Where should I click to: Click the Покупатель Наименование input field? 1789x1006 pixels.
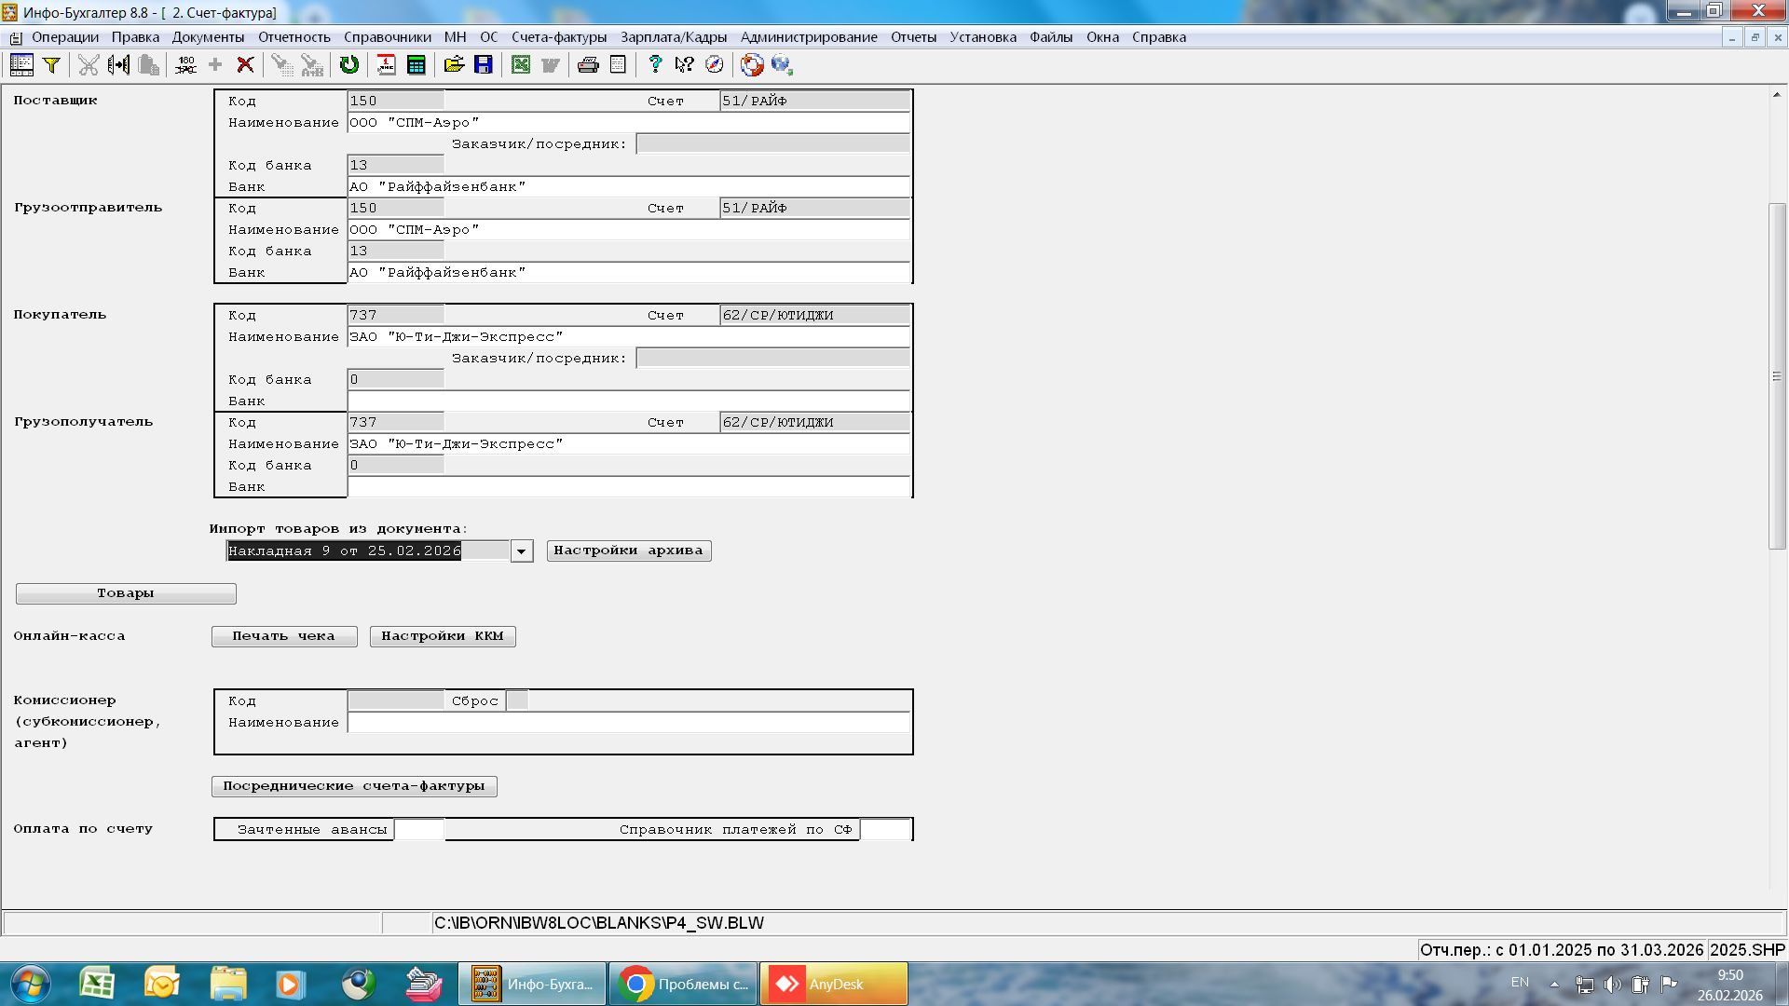[x=628, y=337]
